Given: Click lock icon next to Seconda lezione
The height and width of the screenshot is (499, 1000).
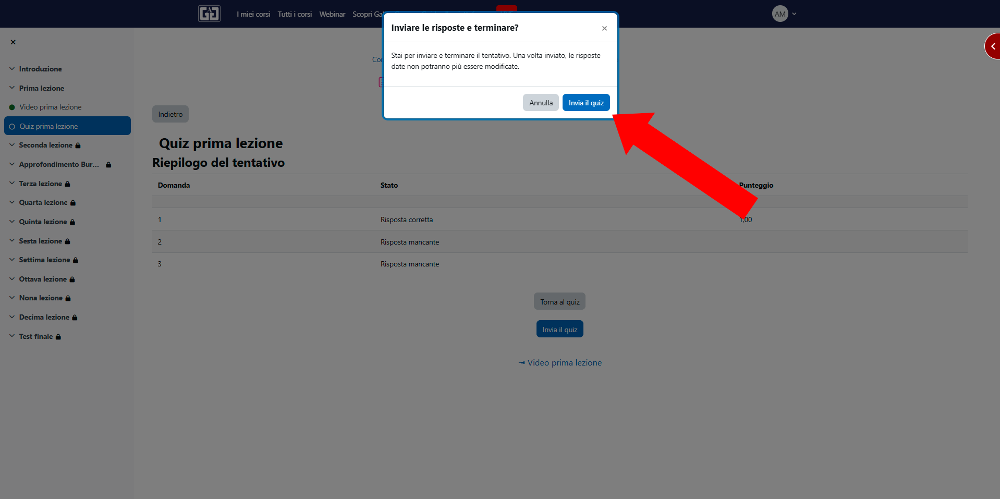Looking at the screenshot, I should (78, 145).
